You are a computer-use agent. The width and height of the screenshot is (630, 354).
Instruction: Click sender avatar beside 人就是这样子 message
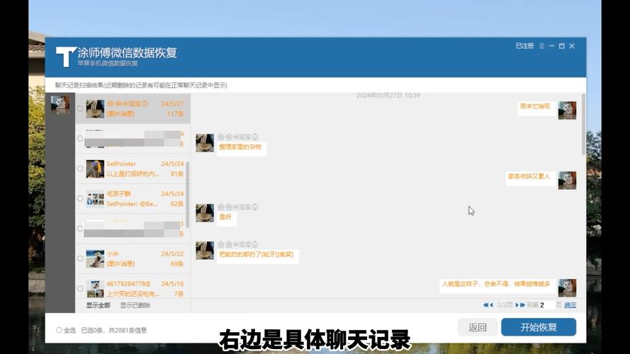[x=567, y=287]
